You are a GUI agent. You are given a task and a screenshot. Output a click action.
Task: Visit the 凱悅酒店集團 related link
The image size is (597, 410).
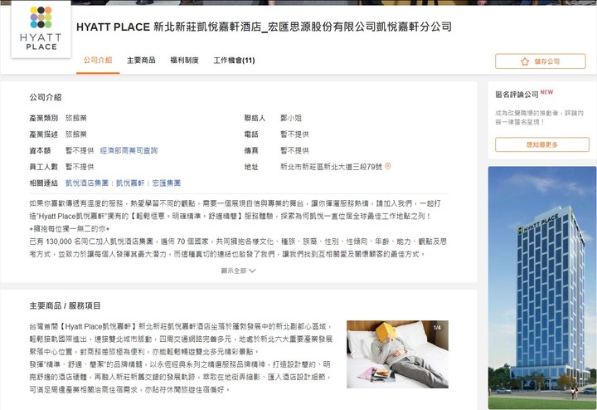click(x=87, y=183)
